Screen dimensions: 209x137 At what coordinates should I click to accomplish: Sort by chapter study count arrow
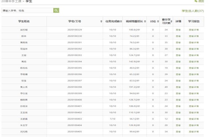click(x=171, y=21)
